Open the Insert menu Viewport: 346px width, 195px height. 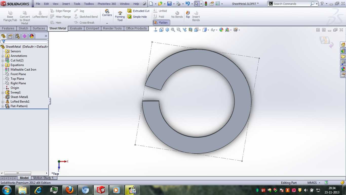66,4
